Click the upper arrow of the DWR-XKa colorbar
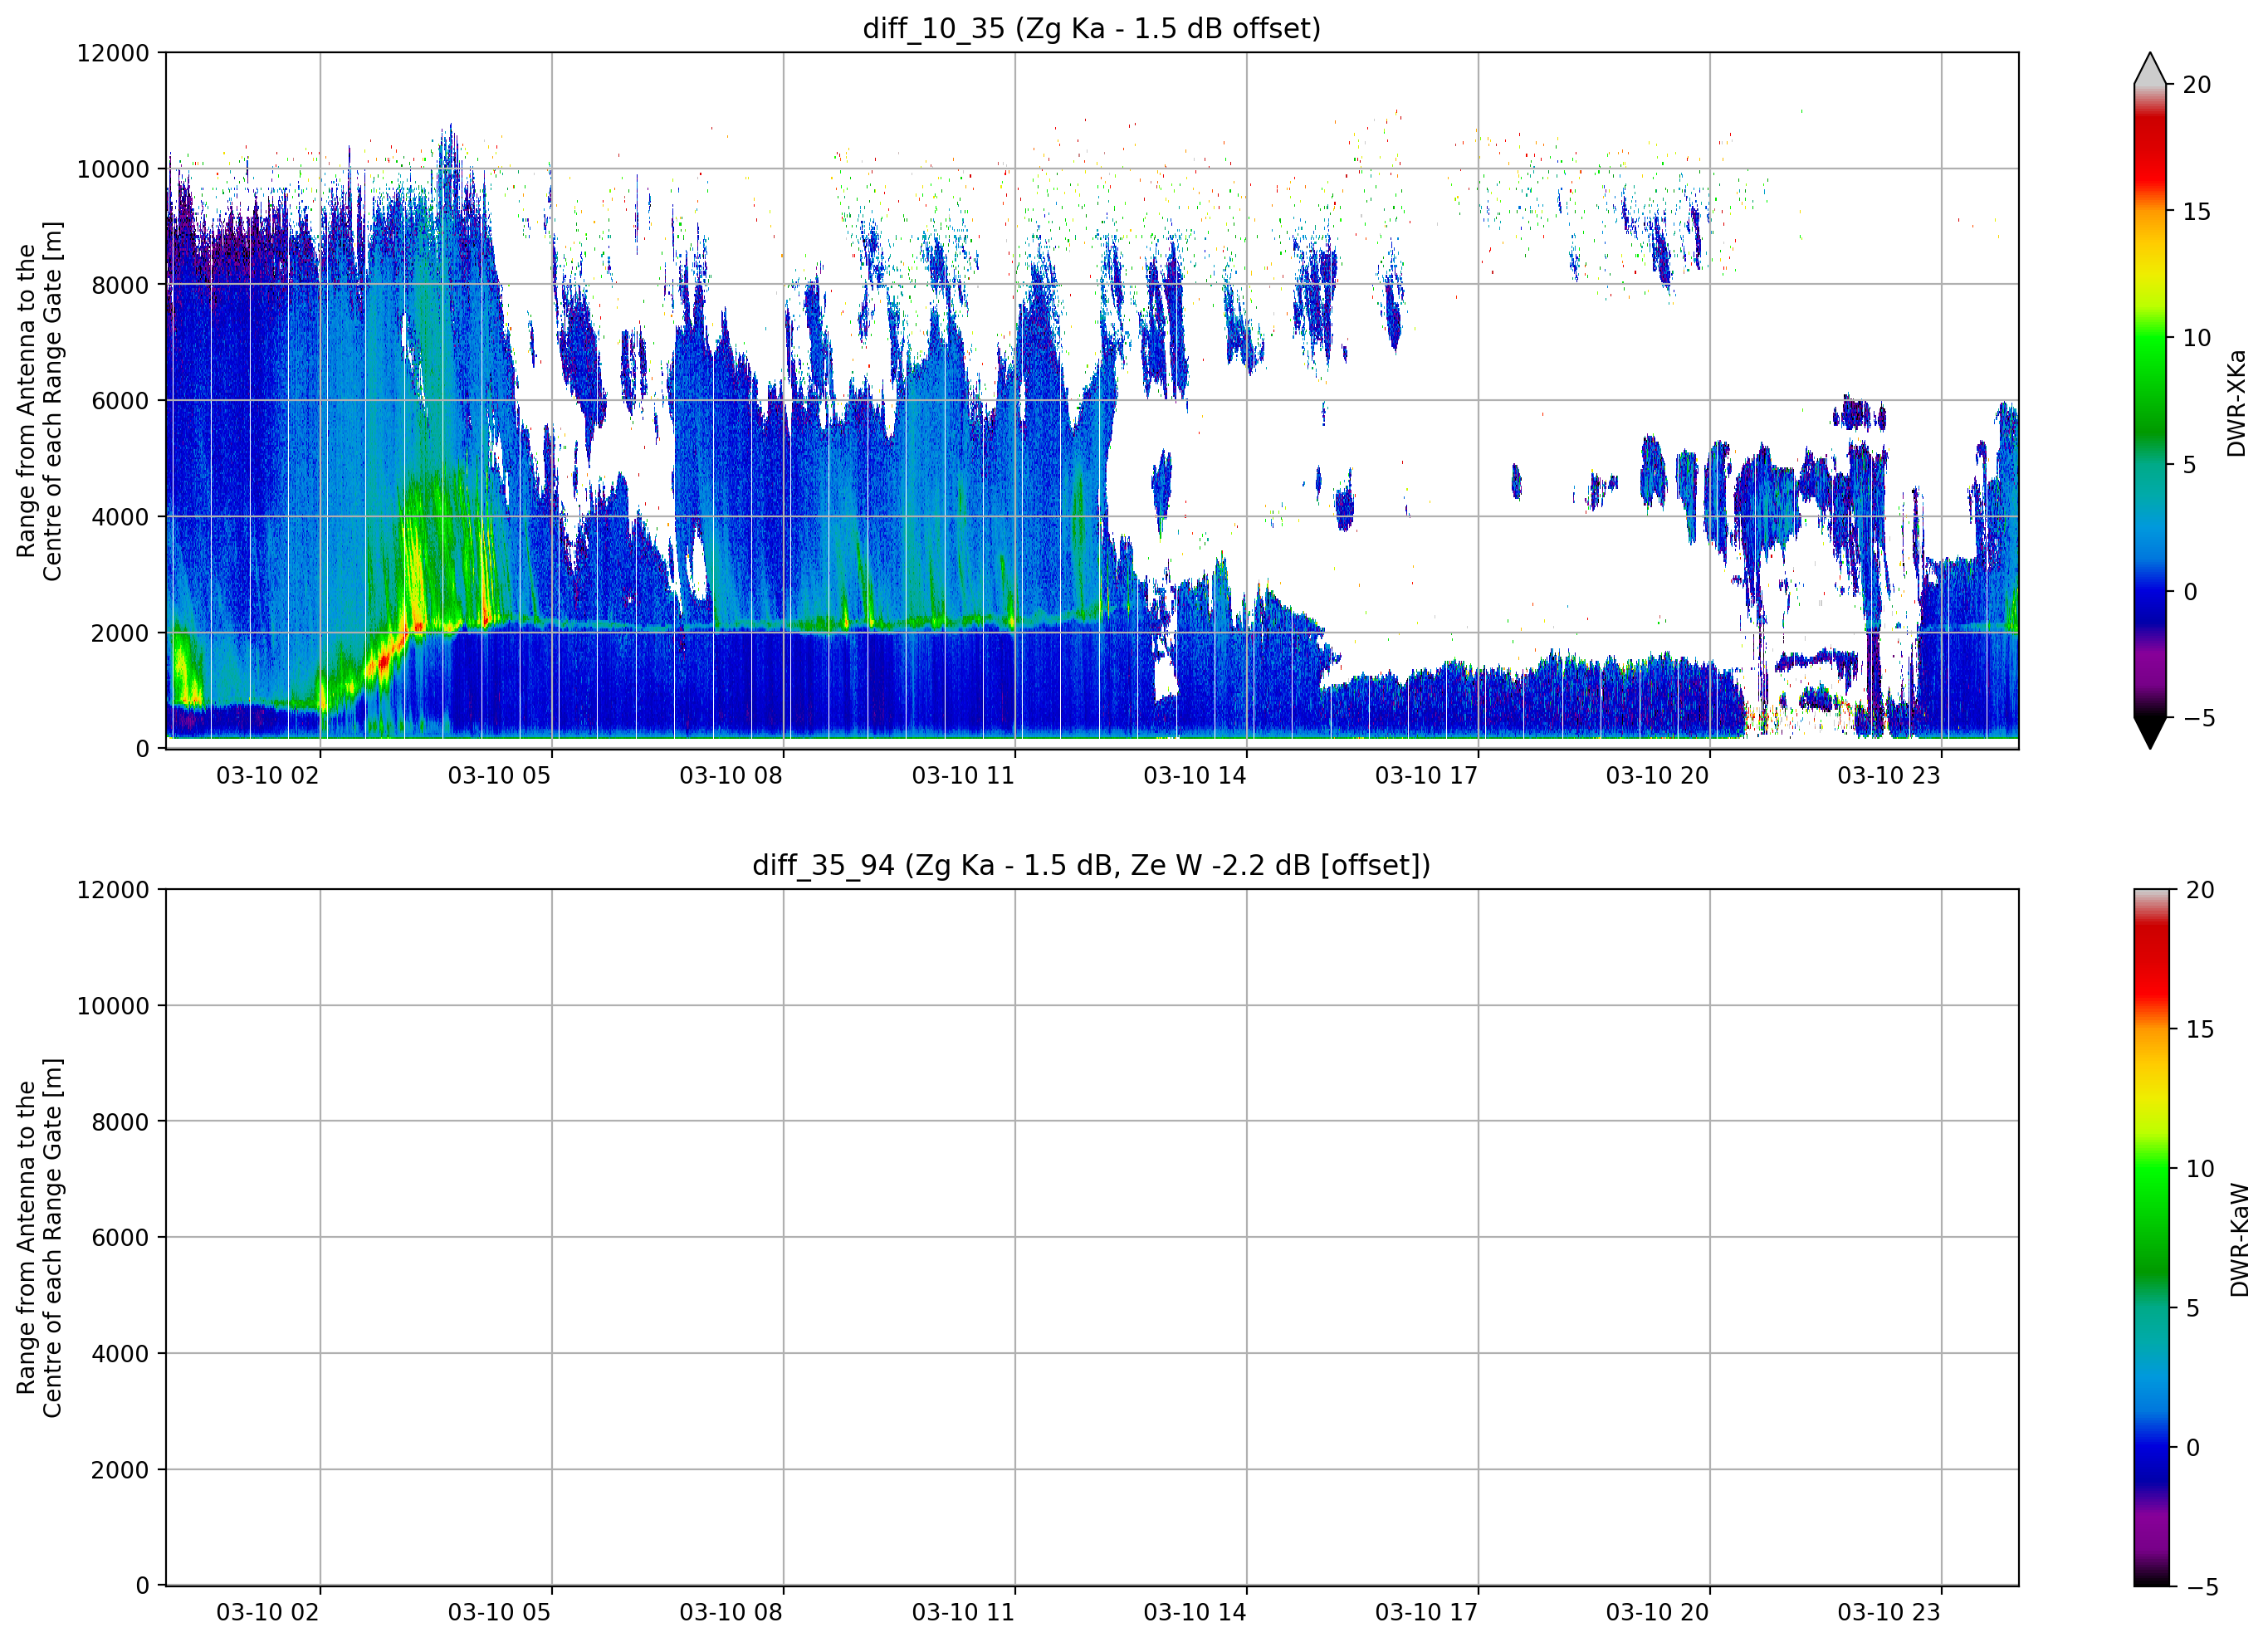The width and height of the screenshot is (2268, 1642). coord(2149,68)
